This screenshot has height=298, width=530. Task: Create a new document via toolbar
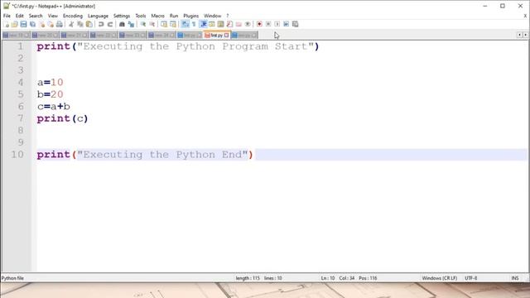[6, 24]
